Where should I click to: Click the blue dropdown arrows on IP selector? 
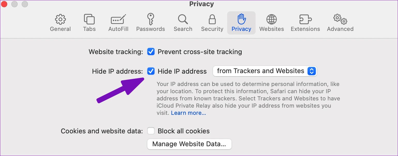[311, 71]
